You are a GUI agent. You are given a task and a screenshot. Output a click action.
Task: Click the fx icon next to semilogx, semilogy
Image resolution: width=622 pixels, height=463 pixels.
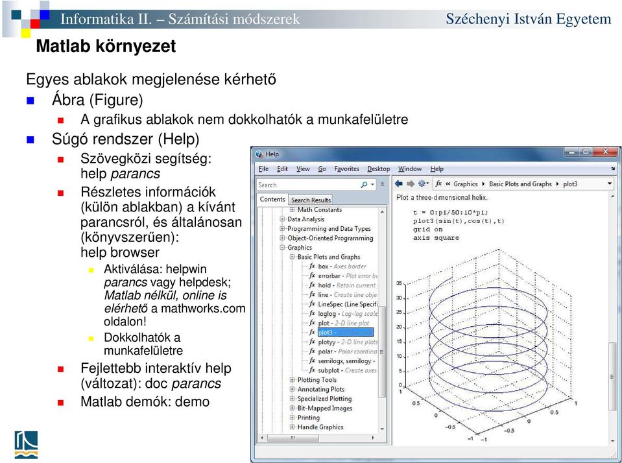point(312,361)
